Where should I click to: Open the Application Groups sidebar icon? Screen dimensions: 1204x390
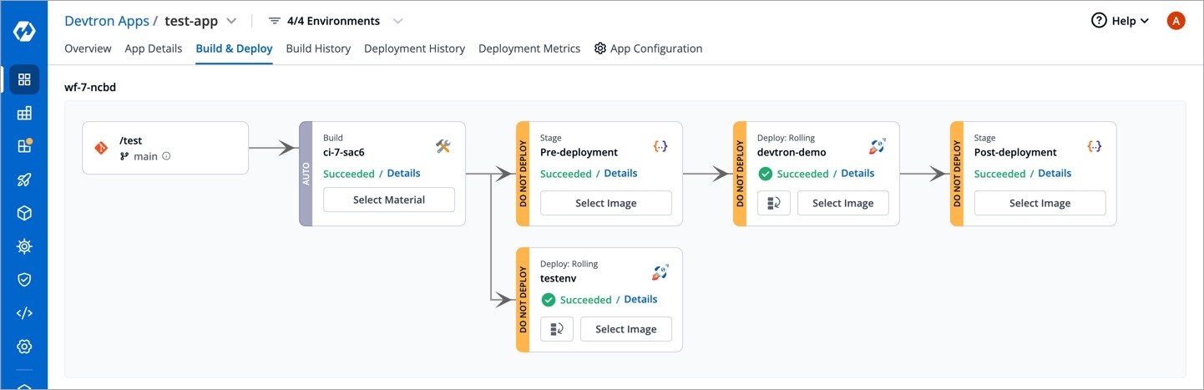24,113
